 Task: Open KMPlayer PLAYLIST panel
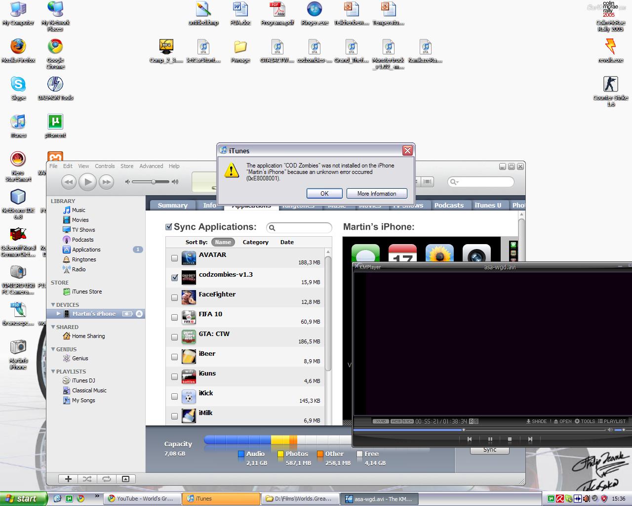(612, 422)
